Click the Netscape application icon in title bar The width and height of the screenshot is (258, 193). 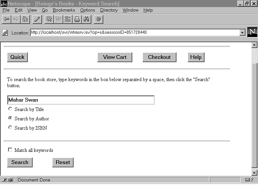(x=4, y=4)
